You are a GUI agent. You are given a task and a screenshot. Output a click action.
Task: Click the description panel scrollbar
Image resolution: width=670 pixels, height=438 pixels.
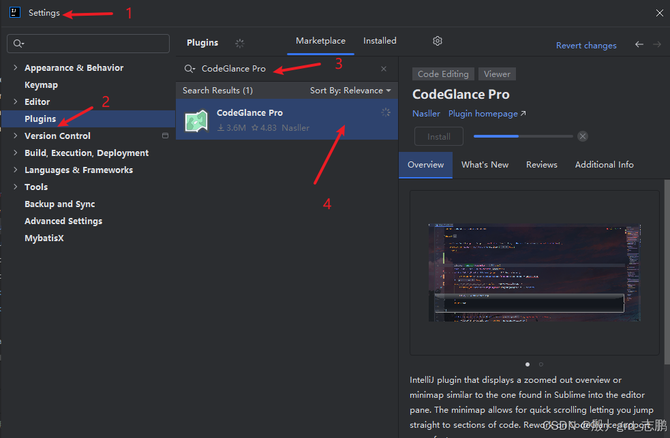(667, 272)
